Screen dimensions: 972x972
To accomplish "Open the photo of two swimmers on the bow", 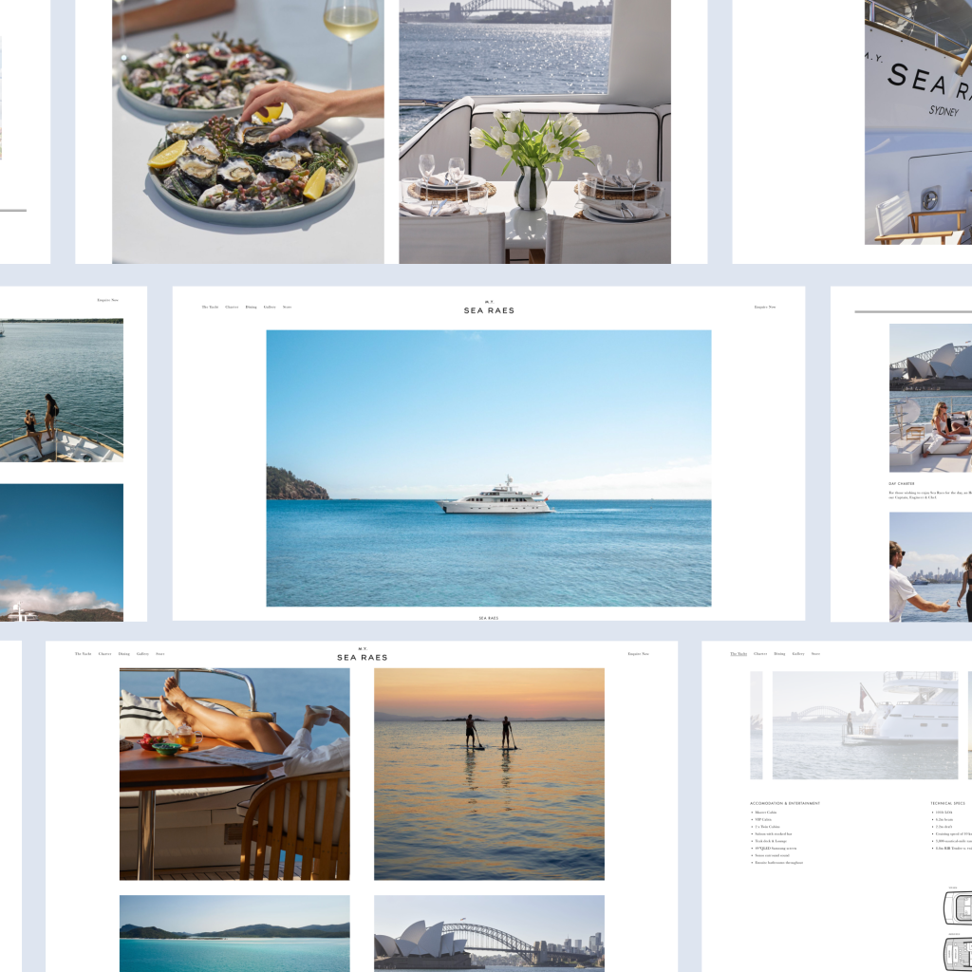I will click(62, 390).
